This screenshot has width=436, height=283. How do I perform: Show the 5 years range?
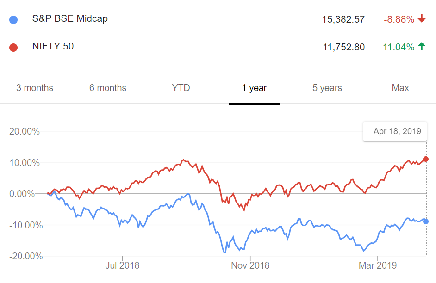tap(327, 88)
